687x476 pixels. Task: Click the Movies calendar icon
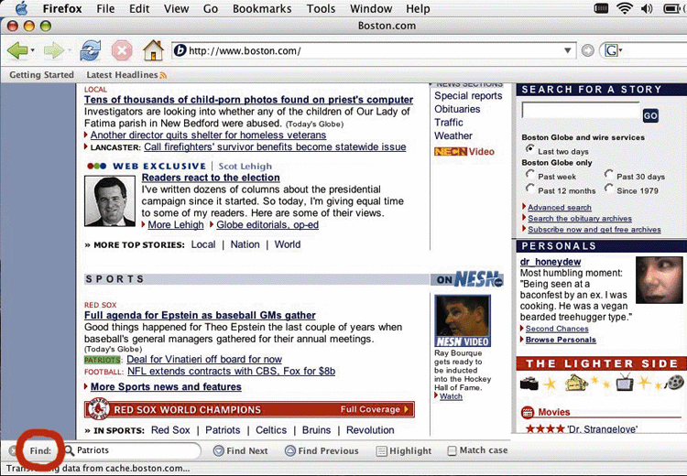[528, 412]
